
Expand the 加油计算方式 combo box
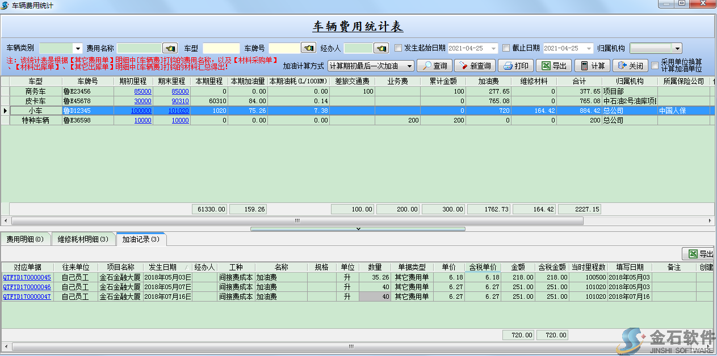coord(409,66)
